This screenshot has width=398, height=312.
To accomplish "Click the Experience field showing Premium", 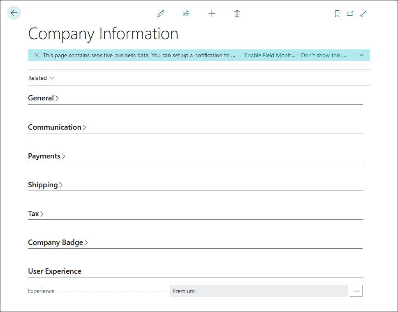I will [x=259, y=291].
